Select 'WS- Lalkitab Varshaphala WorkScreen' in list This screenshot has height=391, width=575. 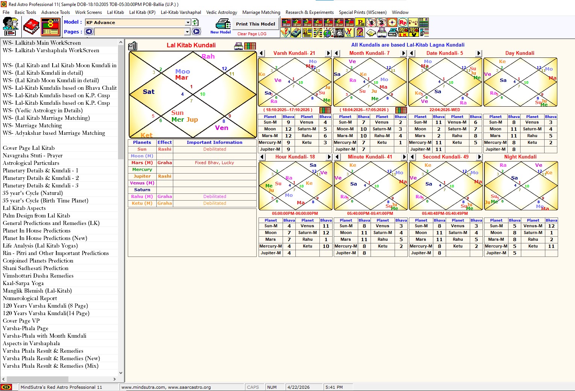59,50
